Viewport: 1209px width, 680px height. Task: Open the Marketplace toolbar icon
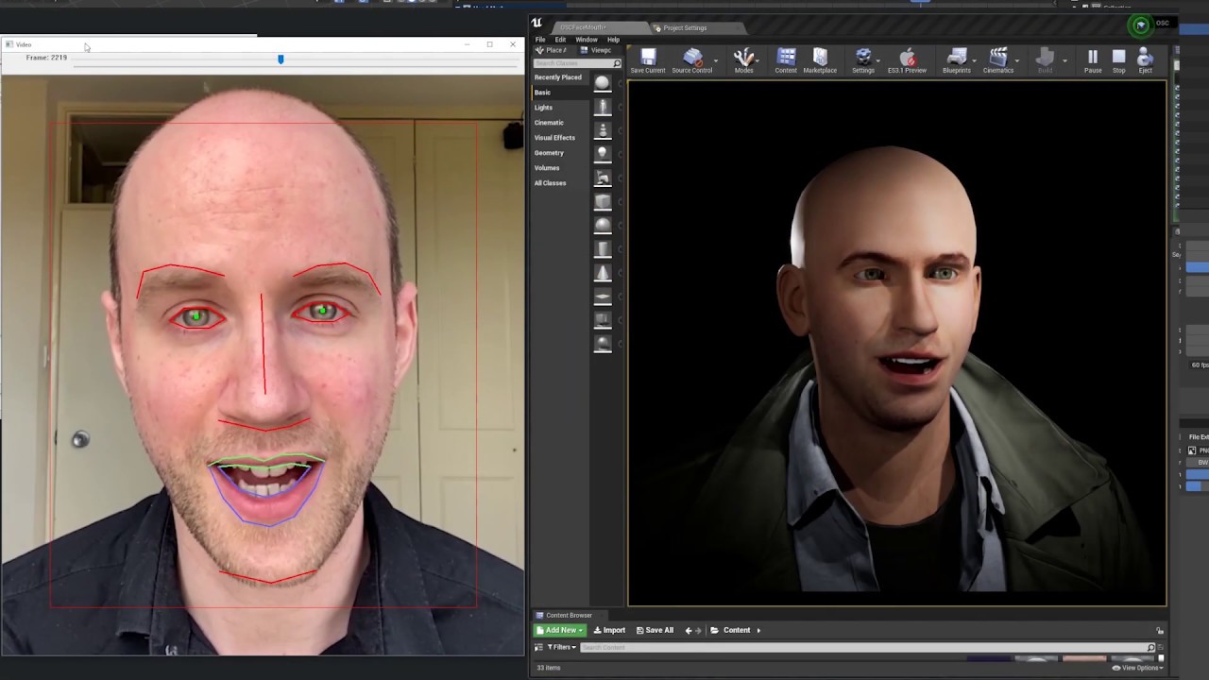[x=820, y=61]
